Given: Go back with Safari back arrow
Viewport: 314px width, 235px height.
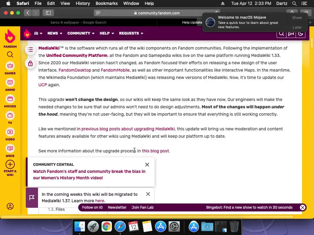Looking at the screenshot, I should coord(28,13).
